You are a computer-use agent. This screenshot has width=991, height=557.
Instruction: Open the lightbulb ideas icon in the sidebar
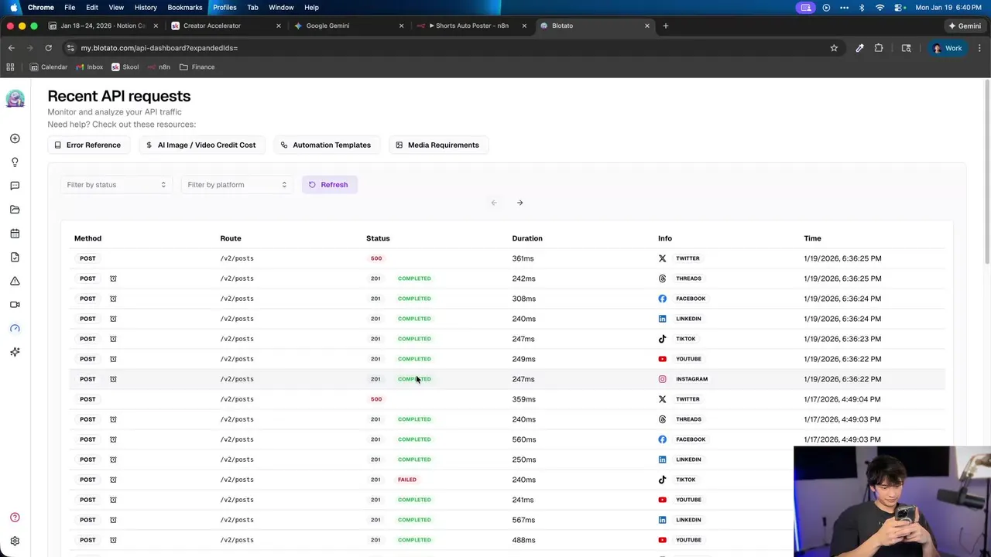(15, 162)
